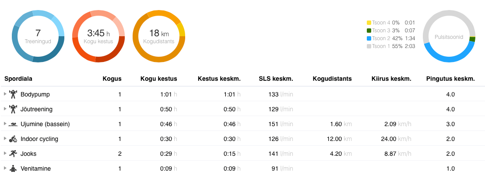Screen dimensions: 485x175
Task: Click the Kogudistants donut chart
Action: coord(158,36)
